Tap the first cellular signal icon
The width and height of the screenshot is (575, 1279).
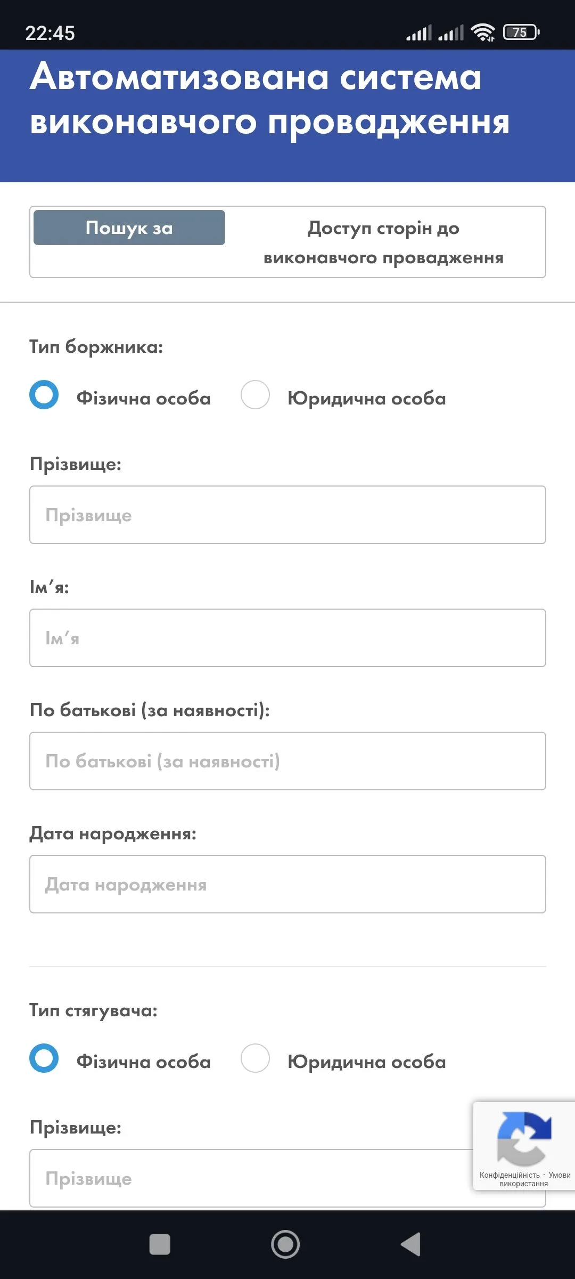418,33
